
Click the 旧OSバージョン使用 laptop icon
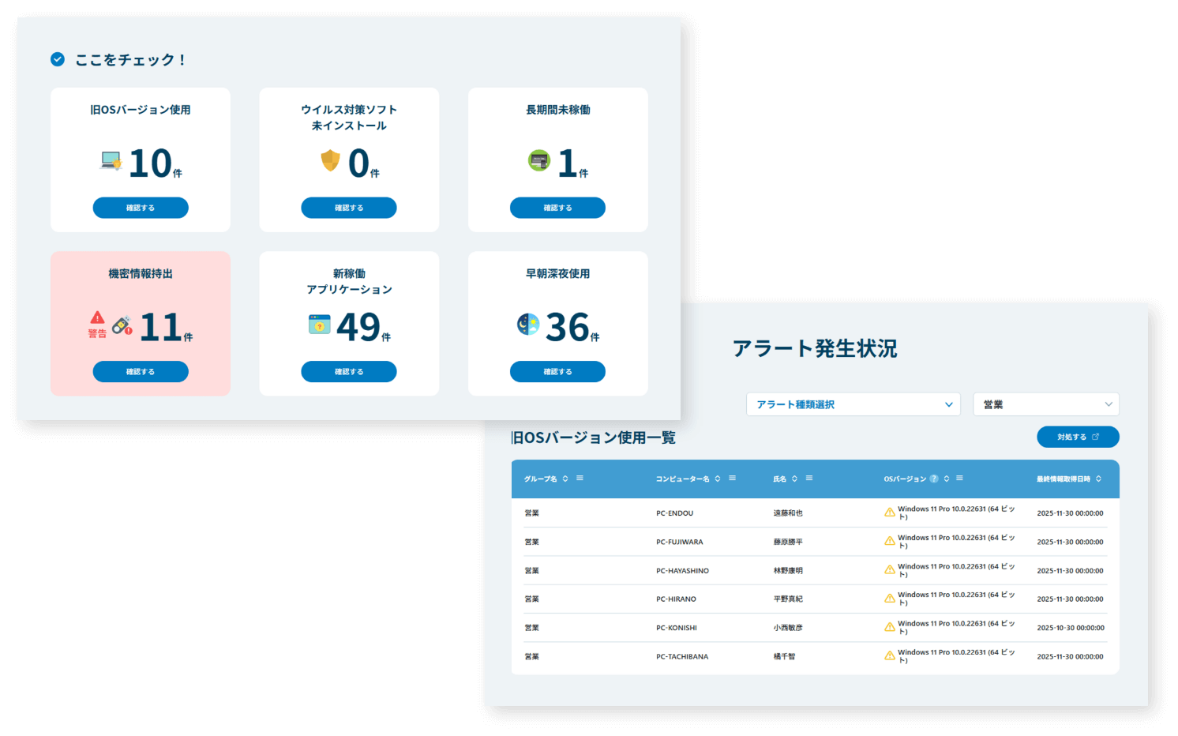[111, 161]
